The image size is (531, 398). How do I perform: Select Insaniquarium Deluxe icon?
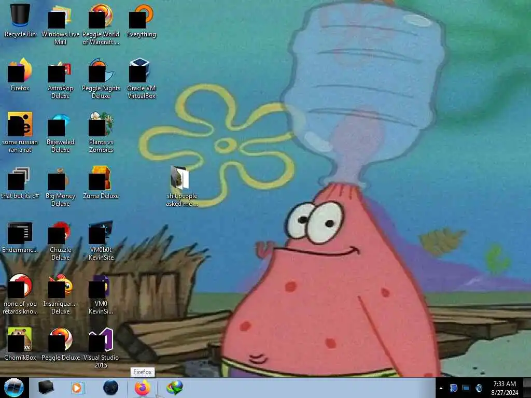[x=60, y=294]
